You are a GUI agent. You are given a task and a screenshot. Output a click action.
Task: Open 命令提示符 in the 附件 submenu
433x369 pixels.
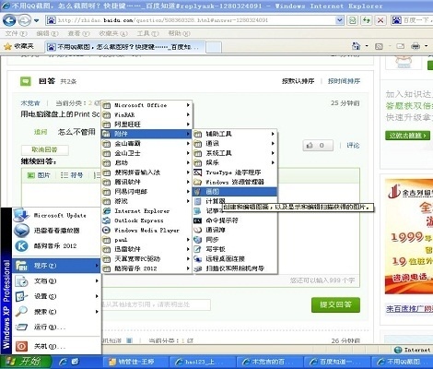tap(235, 220)
